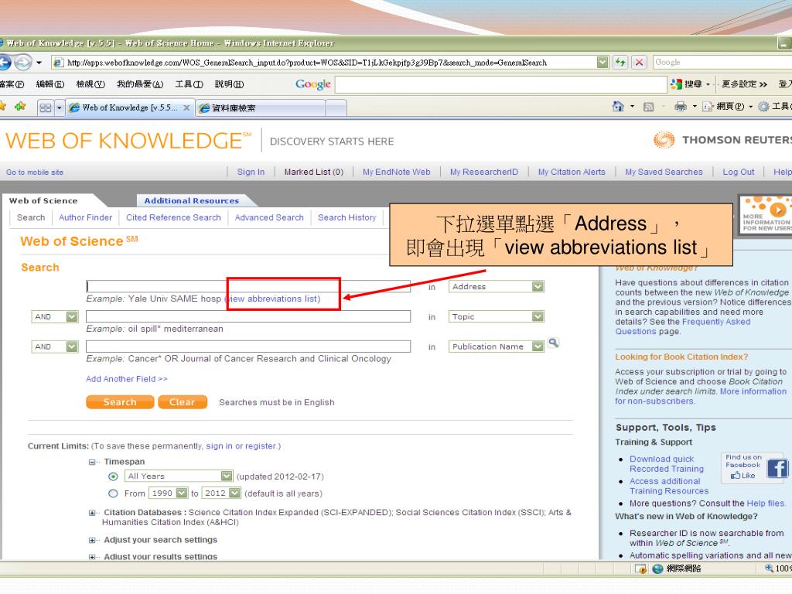Screen dimensions: 792x594
Task: Click into the Publication Name search field
Action: [x=248, y=346]
